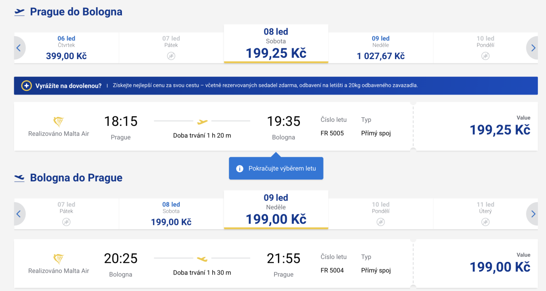Image resolution: width=546 pixels, height=291 pixels.
Task: Select the 09 led Neděle outbound tab at 1 027,67 Kč
Action: 380,48
